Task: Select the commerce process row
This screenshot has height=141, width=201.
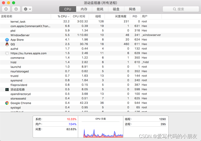Action: 100,58
